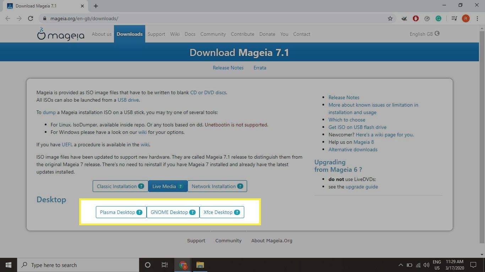Click the help icon on Plasma Desktop
This screenshot has width=485, height=272.
point(140,212)
